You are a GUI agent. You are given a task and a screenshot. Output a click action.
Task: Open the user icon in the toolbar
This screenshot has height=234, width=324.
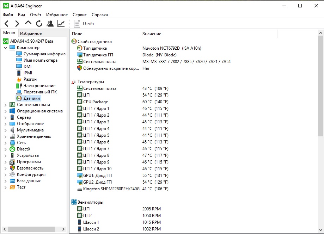click(x=50, y=24)
